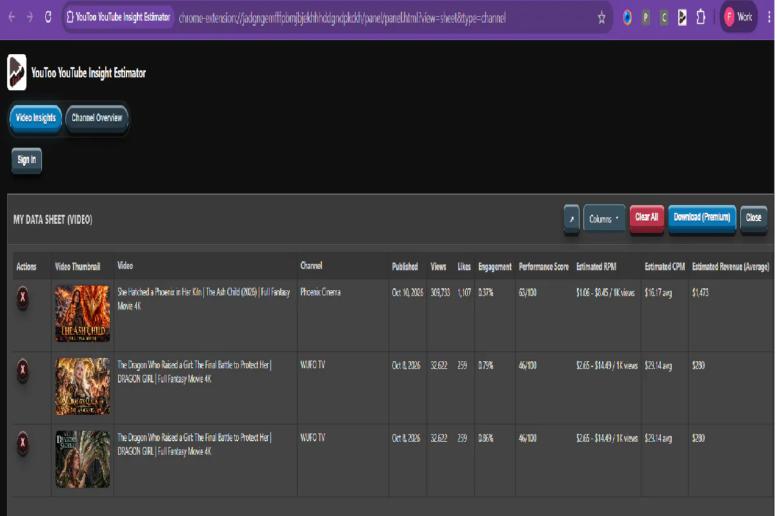Click the 1,107 likes value
This screenshot has width=777, height=516.
click(464, 293)
